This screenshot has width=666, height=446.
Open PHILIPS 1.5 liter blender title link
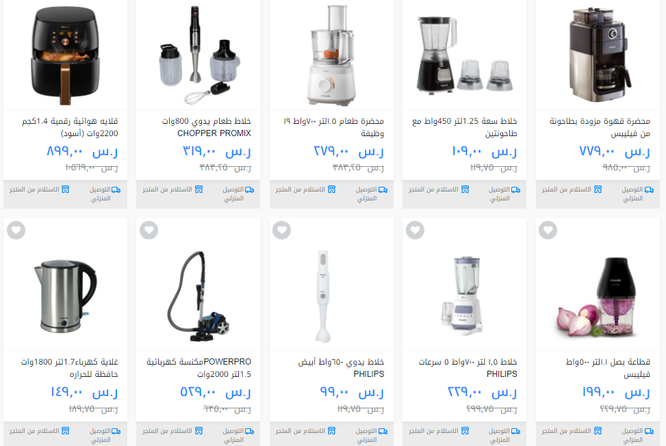(468, 367)
